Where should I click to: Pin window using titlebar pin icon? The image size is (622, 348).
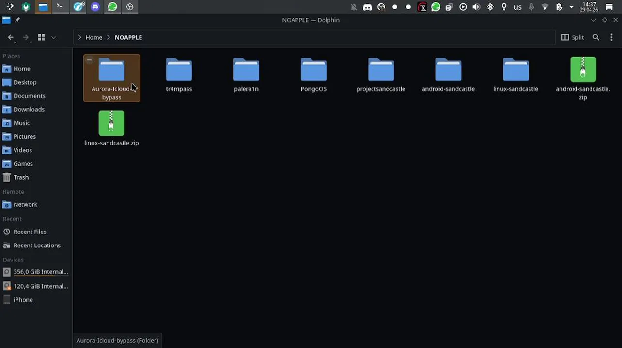17,20
